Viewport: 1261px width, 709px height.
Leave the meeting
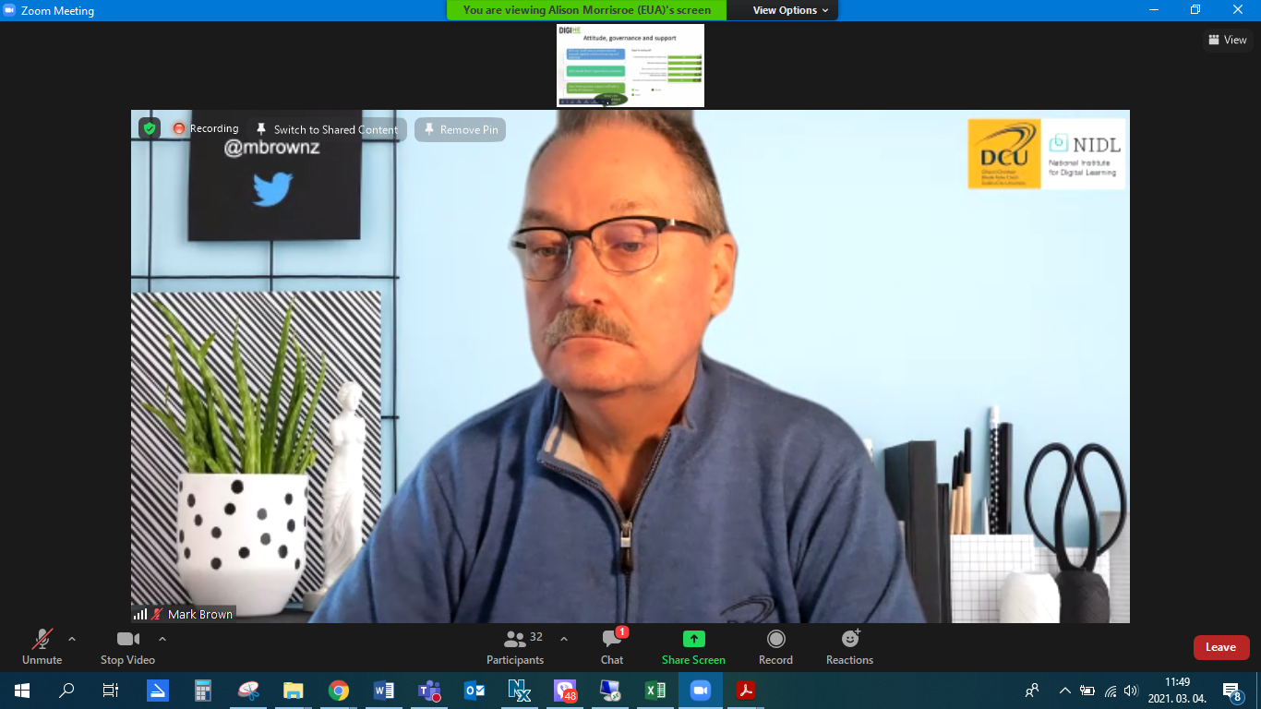[x=1220, y=647]
